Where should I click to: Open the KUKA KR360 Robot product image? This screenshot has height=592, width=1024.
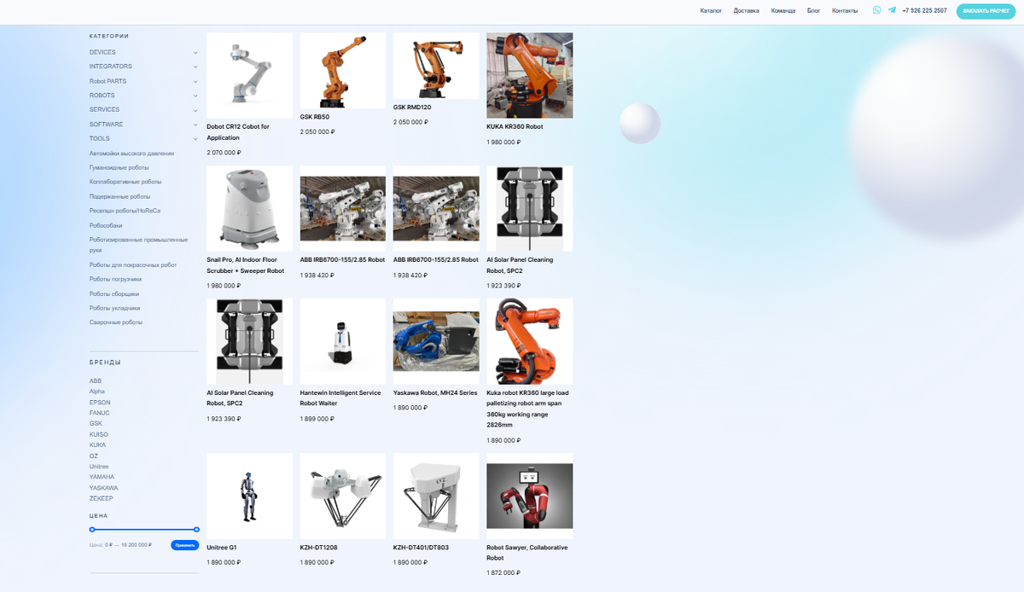tap(529, 75)
